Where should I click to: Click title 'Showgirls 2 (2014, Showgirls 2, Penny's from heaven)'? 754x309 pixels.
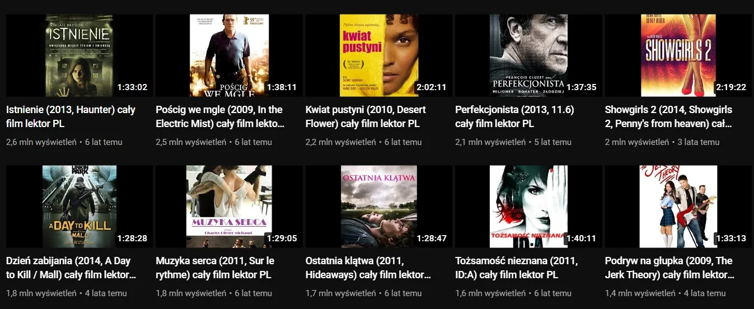click(669, 116)
